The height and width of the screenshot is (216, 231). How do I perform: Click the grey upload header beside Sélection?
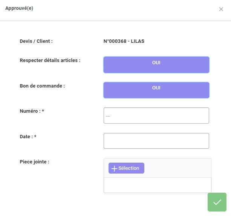pos(177,168)
